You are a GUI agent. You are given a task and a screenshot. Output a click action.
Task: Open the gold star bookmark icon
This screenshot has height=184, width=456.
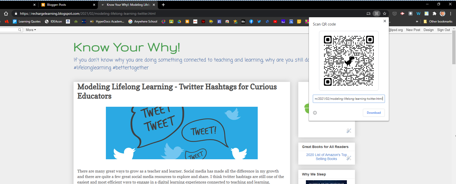[x=235, y=21]
